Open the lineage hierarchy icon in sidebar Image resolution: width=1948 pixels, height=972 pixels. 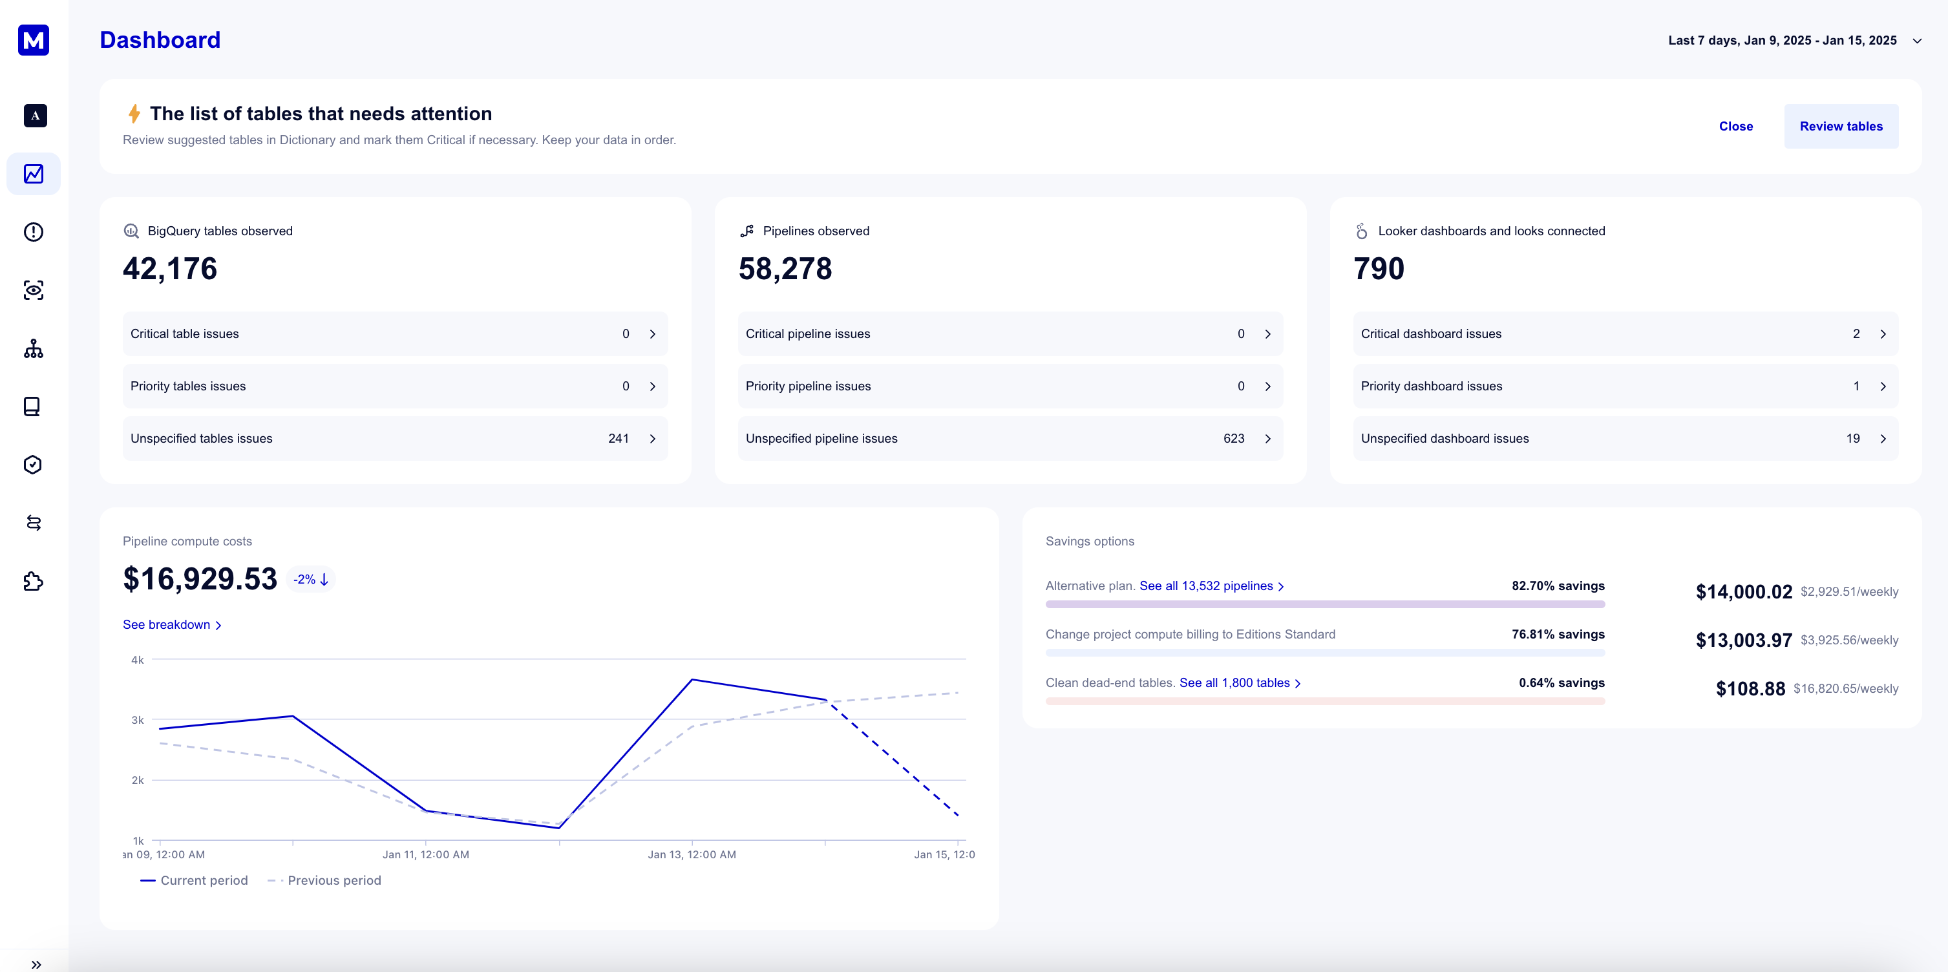pos(33,349)
